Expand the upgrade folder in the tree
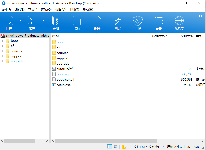The height and width of the screenshot is (150, 206). [2, 61]
